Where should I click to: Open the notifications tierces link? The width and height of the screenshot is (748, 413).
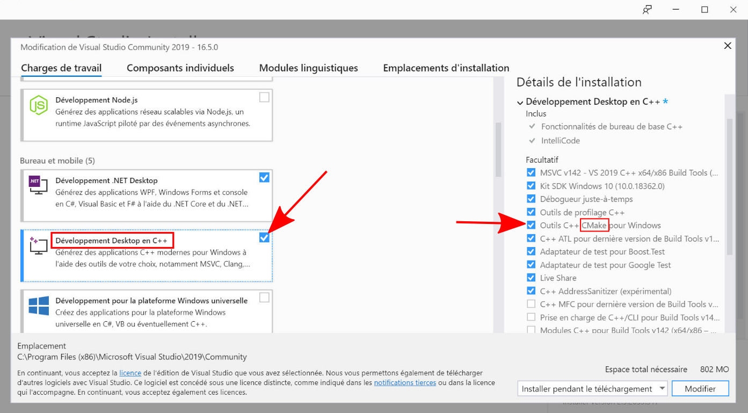point(405,382)
